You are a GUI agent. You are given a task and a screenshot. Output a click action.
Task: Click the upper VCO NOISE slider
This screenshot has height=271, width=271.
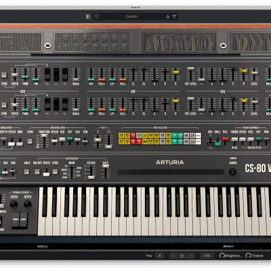pos(76,79)
